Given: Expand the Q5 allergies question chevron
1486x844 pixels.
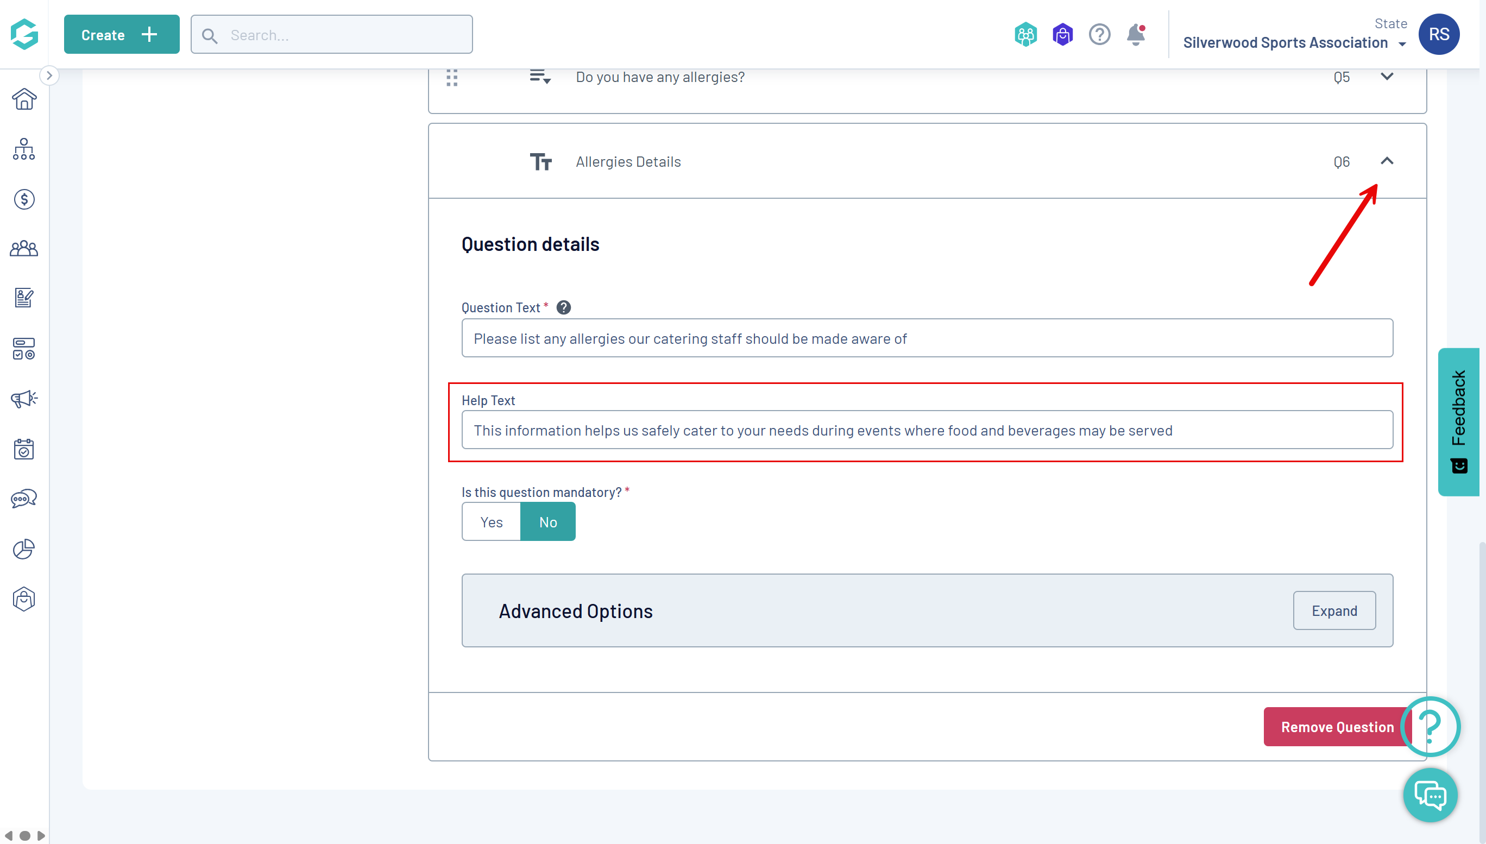Looking at the screenshot, I should click(x=1386, y=77).
